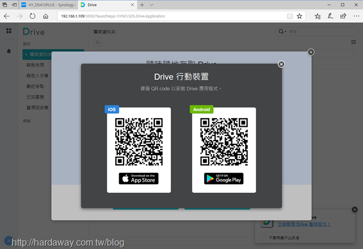Close the Drive mobile device QR dialog
363x249 pixels.
pos(281,64)
